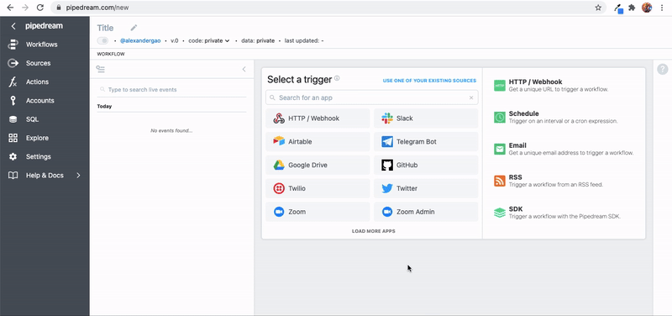The height and width of the screenshot is (316, 672).
Task: Choose the Slack trigger app
Action: [x=426, y=118]
